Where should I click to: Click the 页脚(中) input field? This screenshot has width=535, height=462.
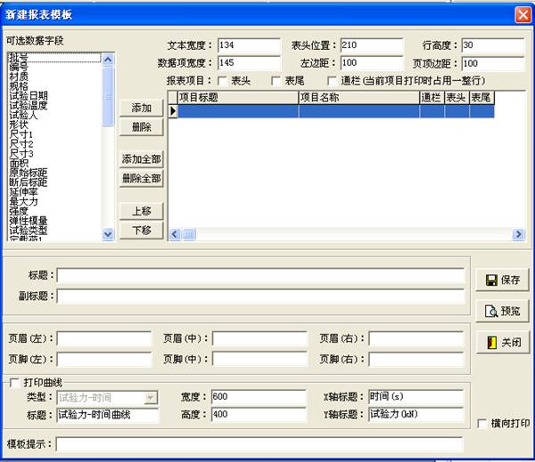(259, 360)
